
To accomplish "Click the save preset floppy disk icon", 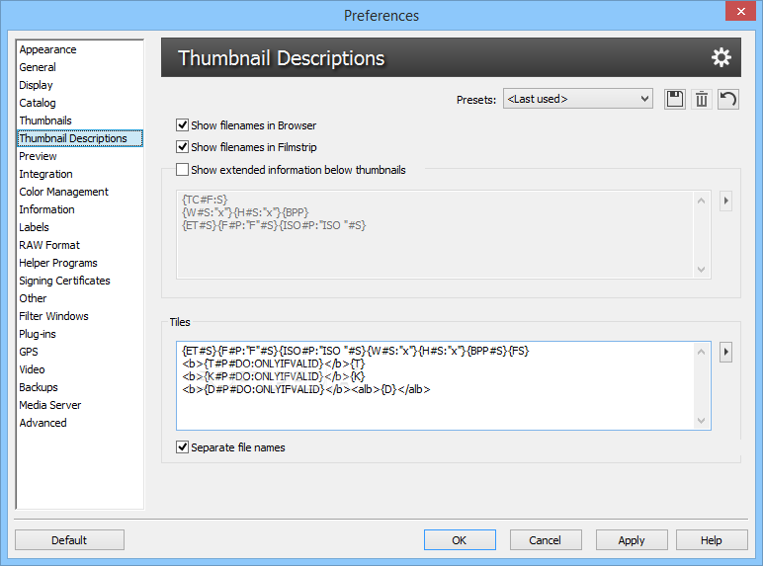I will tap(674, 99).
